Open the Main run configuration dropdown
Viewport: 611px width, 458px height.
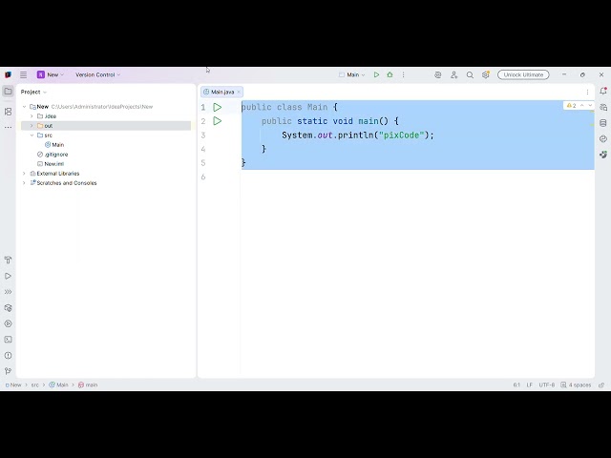[352, 74]
